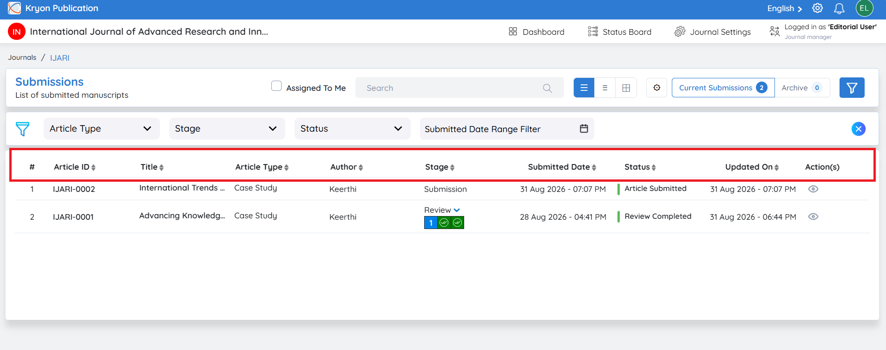
Task: Expand the Review stage chevron for IJARI-0001
Action: 457,210
